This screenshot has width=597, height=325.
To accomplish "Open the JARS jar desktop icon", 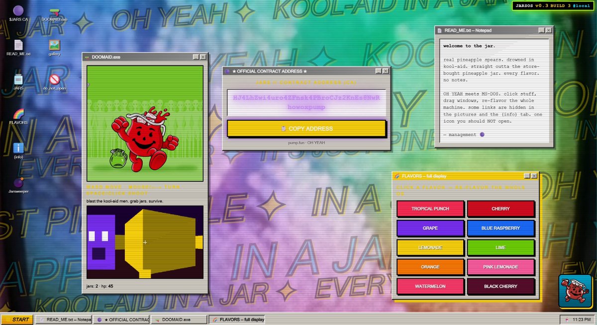I will [x=18, y=82].
